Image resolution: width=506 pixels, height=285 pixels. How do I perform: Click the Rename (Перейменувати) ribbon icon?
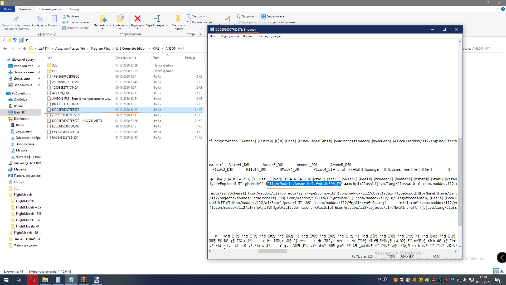click(156, 18)
